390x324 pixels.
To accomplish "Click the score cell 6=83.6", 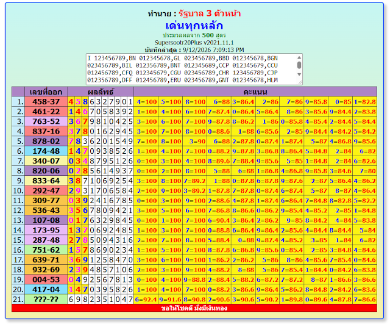I will click(365, 289).
